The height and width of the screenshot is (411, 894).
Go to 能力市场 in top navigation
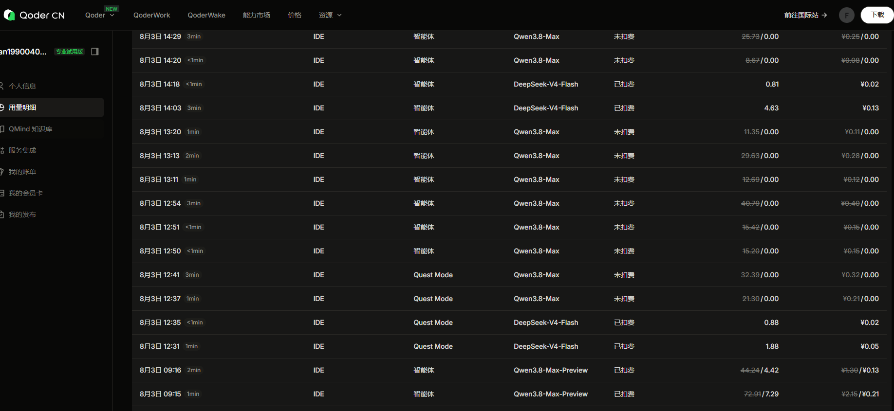[x=257, y=15]
